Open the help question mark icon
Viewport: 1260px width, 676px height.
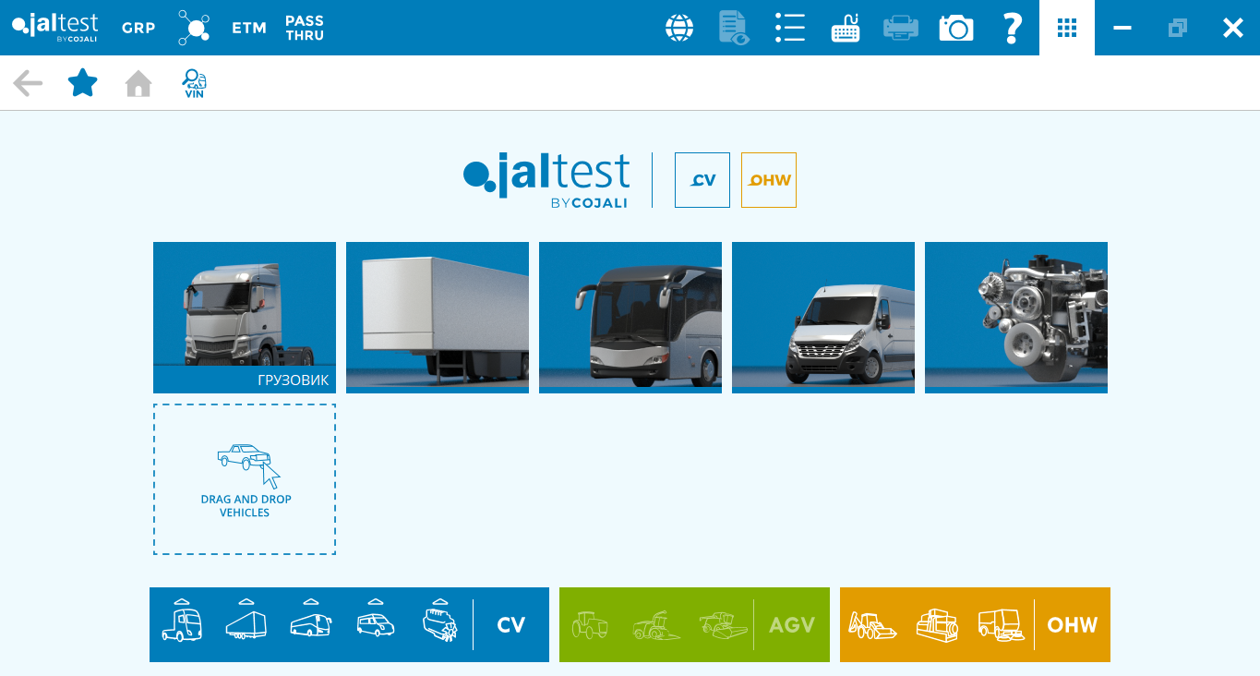tap(1012, 28)
